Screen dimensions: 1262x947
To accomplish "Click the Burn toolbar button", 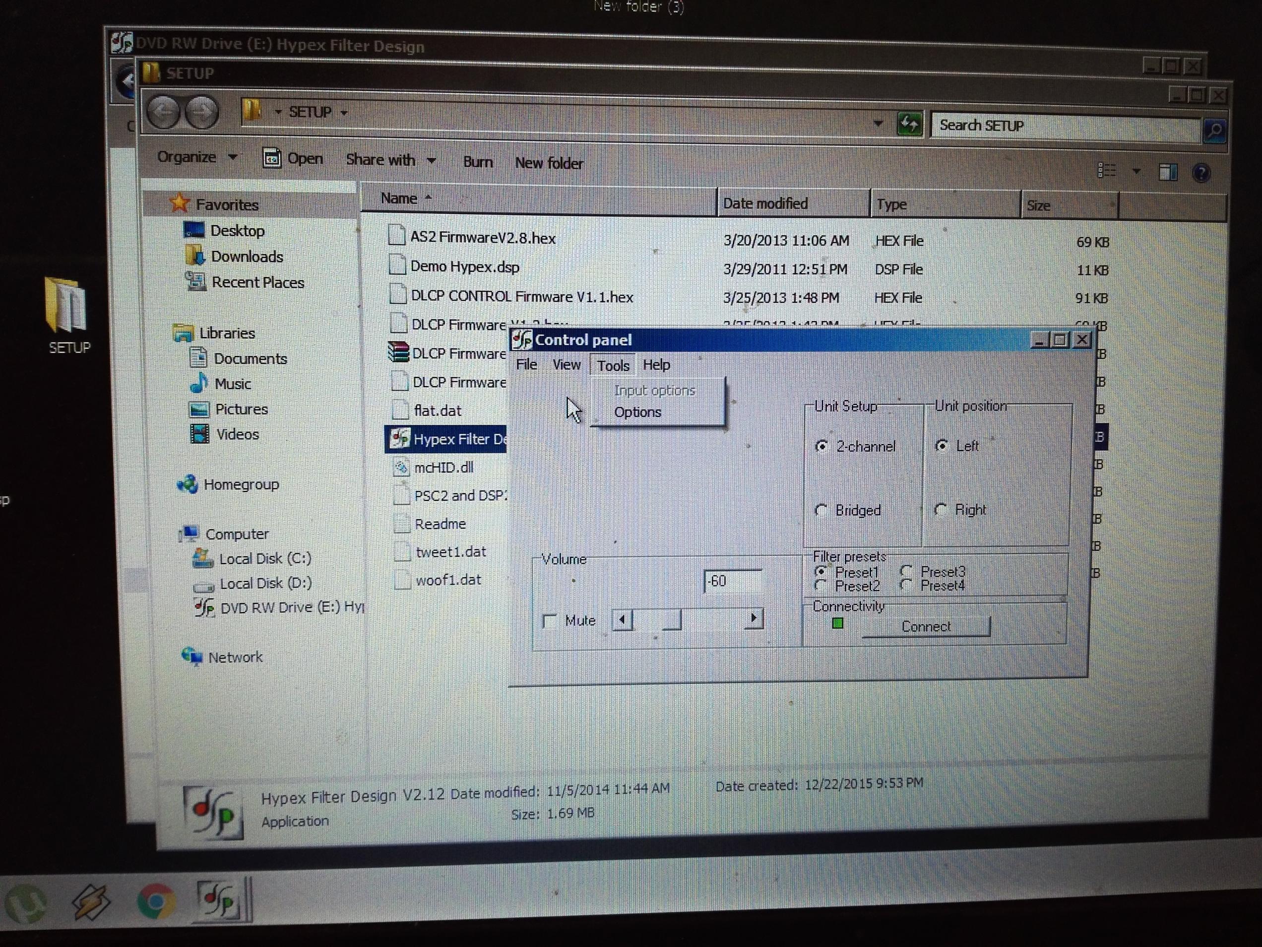I will point(478,162).
